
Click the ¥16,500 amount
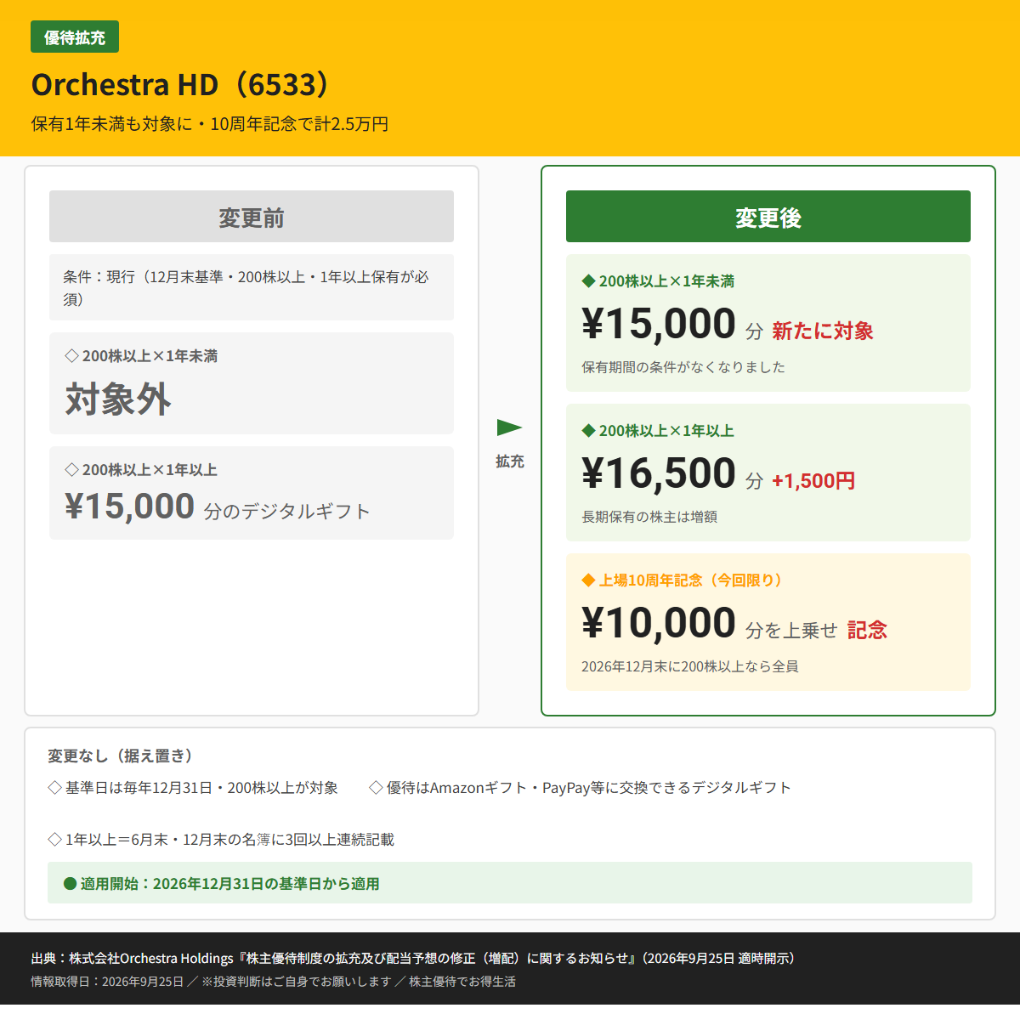pos(659,473)
